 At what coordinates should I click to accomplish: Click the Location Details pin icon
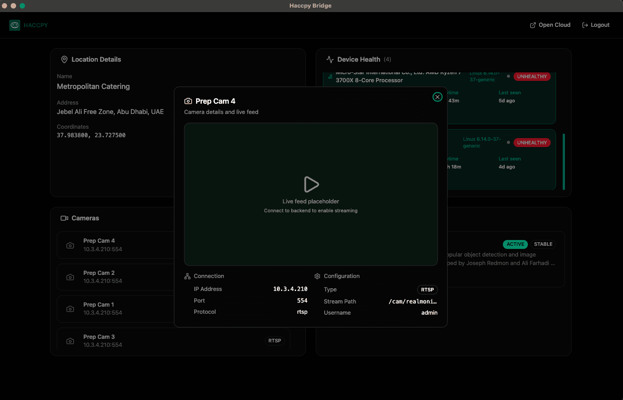[x=64, y=59]
